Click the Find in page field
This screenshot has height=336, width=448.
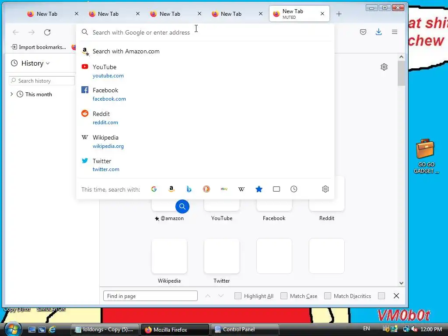(x=150, y=296)
